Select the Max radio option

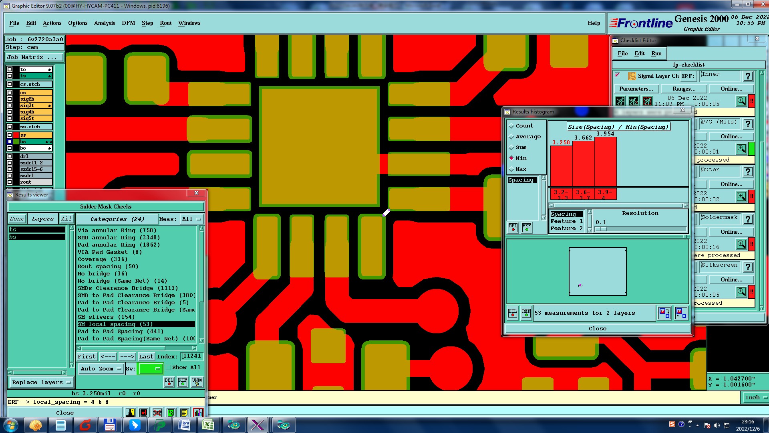511,169
